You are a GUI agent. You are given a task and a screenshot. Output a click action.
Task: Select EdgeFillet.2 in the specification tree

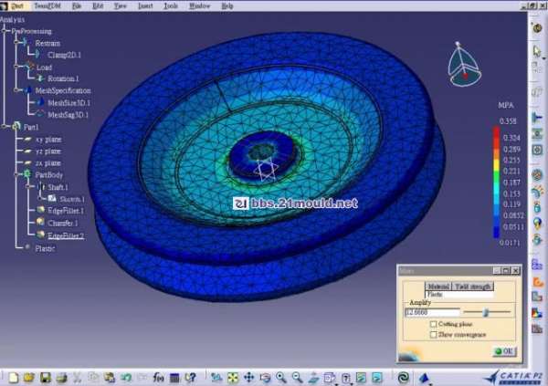pos(66,235)
